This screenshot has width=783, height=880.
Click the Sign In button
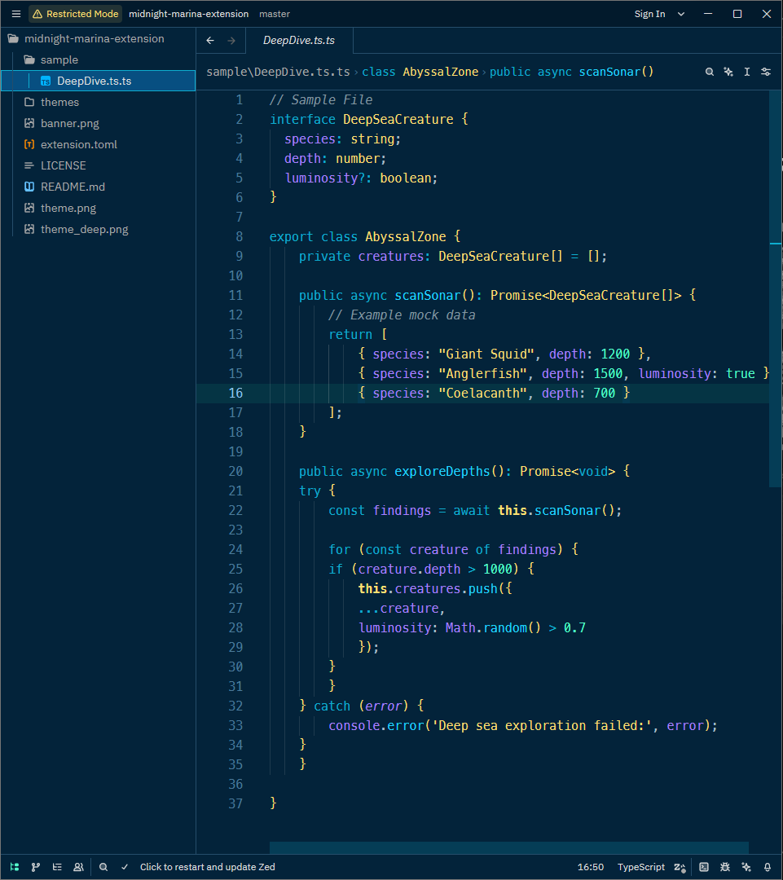[x=649, y=14]
